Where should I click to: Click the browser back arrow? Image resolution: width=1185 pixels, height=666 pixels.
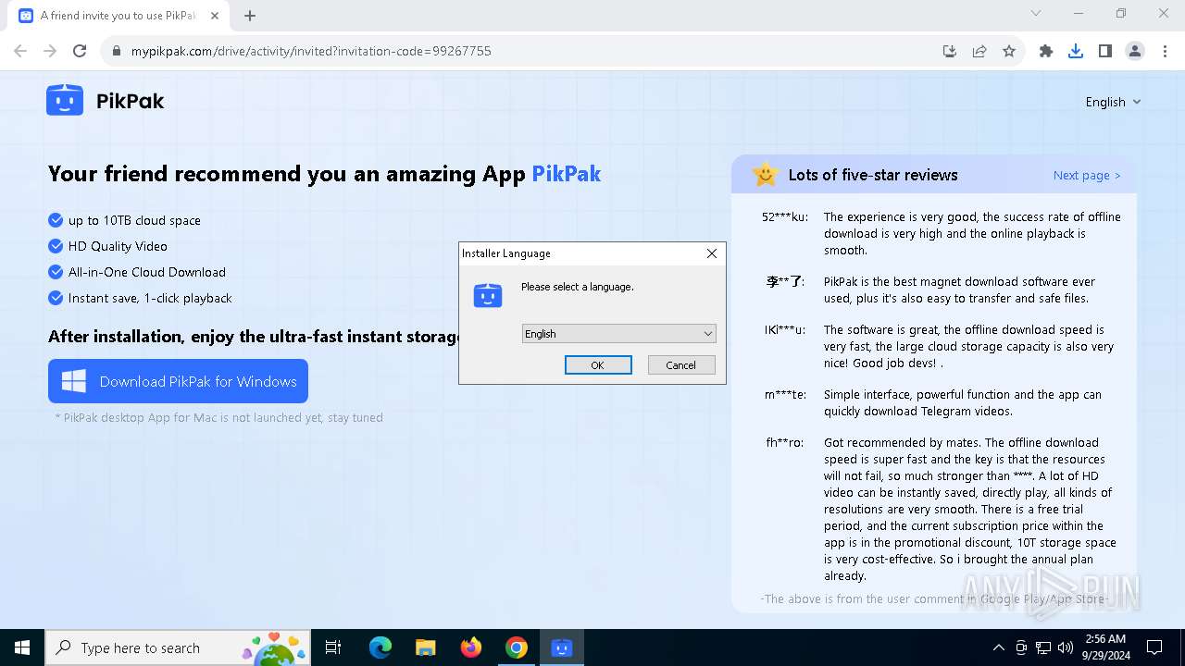click(x=20, y=51)
